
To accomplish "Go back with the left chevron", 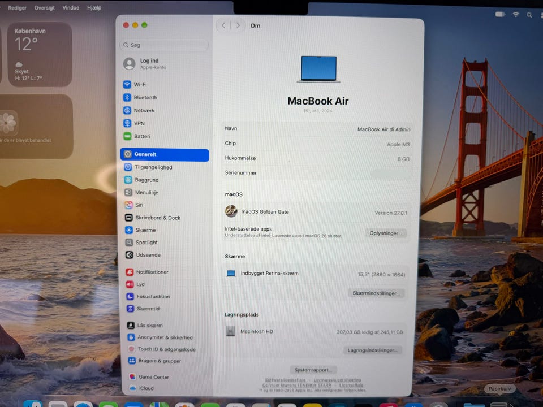I will tap(223, 25).
